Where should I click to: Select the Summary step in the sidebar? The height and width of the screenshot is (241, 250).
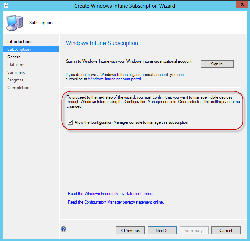[x=16, y=72]
